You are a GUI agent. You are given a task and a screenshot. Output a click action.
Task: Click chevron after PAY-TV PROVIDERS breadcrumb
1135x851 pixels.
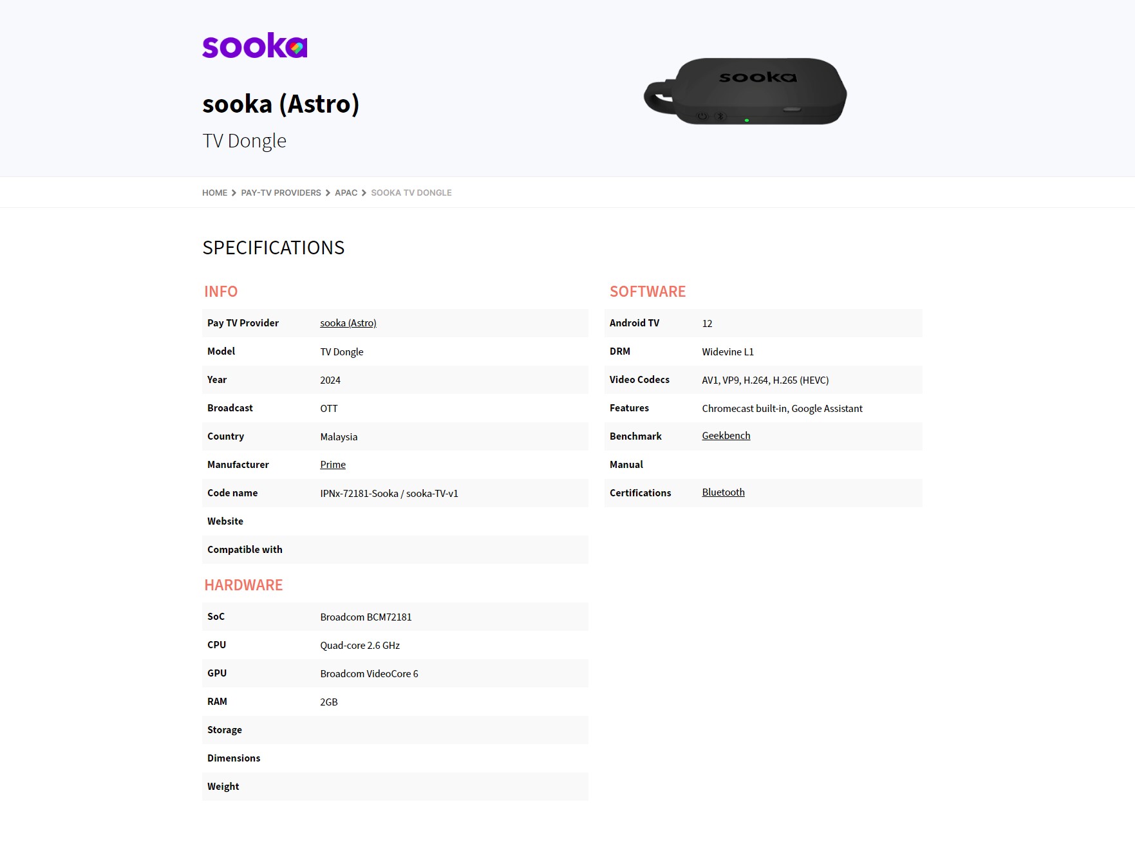pos(328,192)
